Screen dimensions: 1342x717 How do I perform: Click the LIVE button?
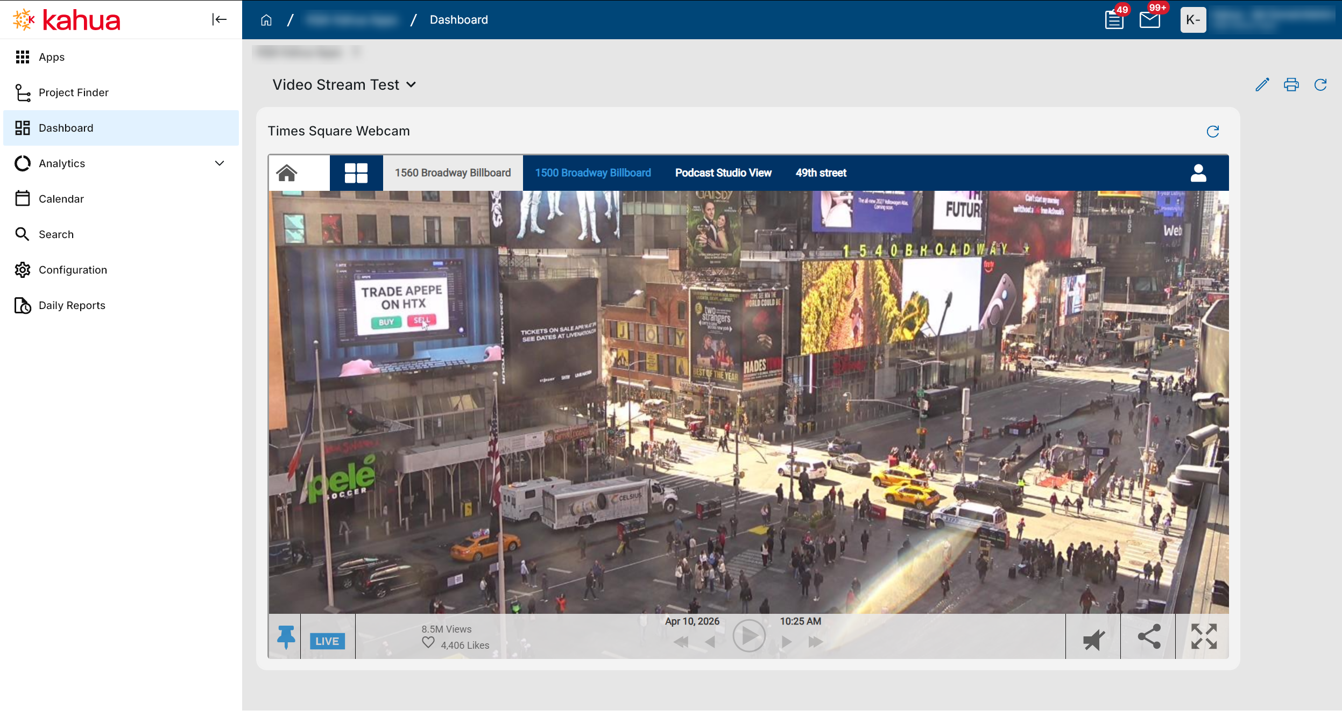click(327, 641)
